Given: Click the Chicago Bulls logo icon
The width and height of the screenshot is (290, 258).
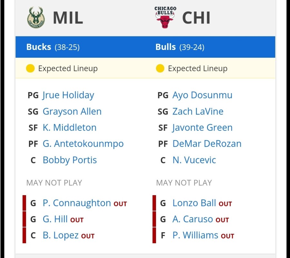Looking at the screenshot, I should [x=165, y=17].
